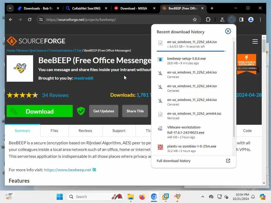Select the Reviews tab
271x203 pixels.
coord(85,131)
